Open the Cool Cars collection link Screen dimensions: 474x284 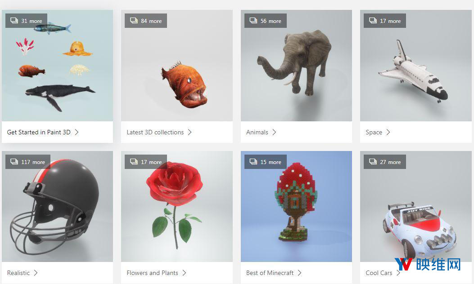coord(379,273)
